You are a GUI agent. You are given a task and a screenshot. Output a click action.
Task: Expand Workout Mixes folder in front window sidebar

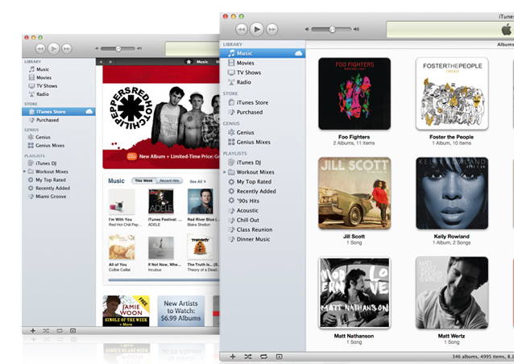(x=225, y=172)
